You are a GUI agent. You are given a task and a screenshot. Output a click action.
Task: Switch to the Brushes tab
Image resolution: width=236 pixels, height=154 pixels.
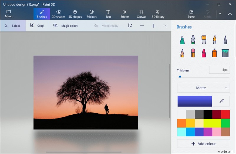[x=42, y=14]
